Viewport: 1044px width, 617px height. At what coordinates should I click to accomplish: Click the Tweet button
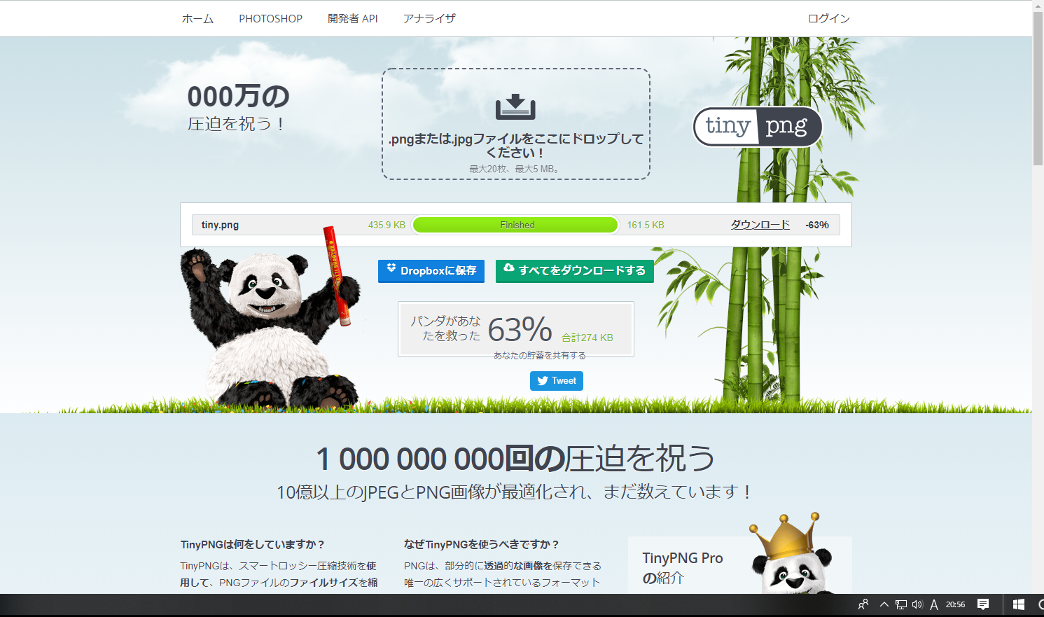557,381
